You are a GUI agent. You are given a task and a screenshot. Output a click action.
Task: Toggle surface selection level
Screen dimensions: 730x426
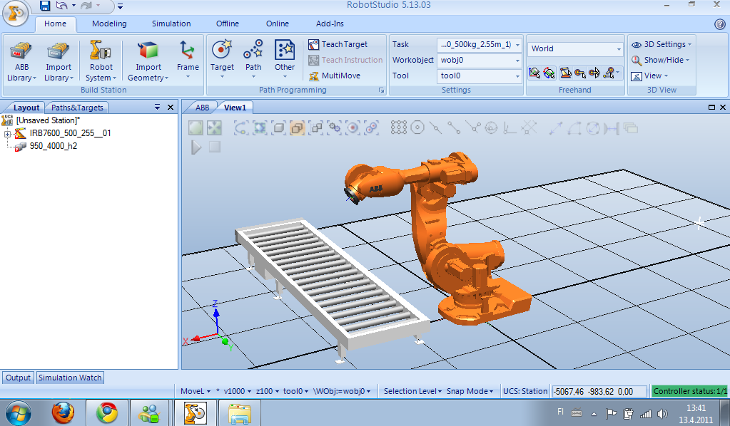260,128
